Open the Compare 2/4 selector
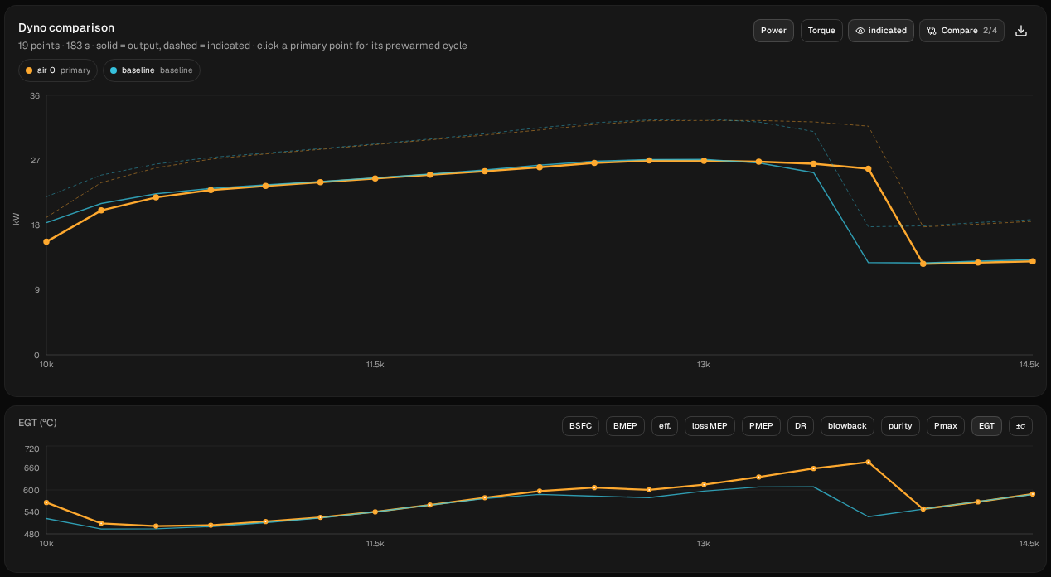The image size is (1051, 577). point(961,31)
